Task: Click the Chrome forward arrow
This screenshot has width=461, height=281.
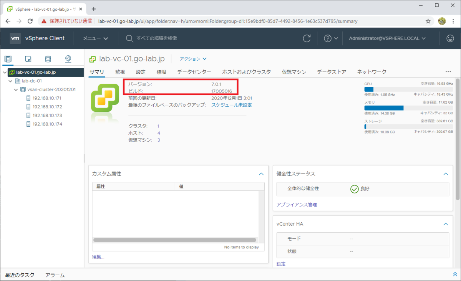Action: (19, 21)
